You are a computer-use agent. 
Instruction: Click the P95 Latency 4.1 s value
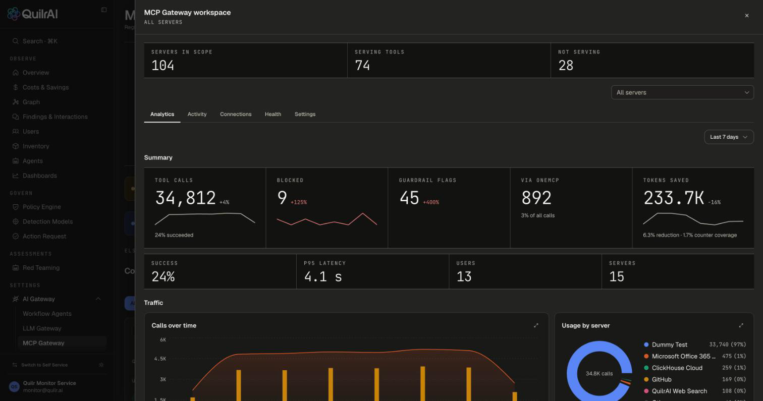[x=323, y=276]
